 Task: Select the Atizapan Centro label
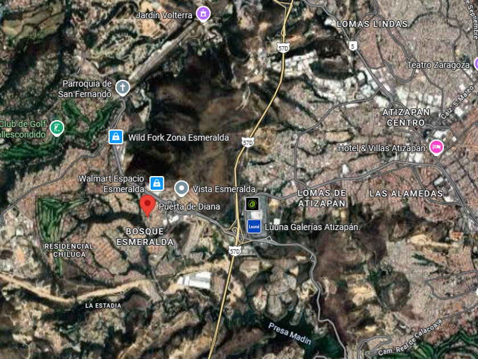point(406,117)
